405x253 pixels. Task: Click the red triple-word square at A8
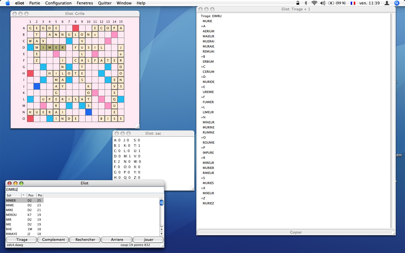click(x=75, y=28)
